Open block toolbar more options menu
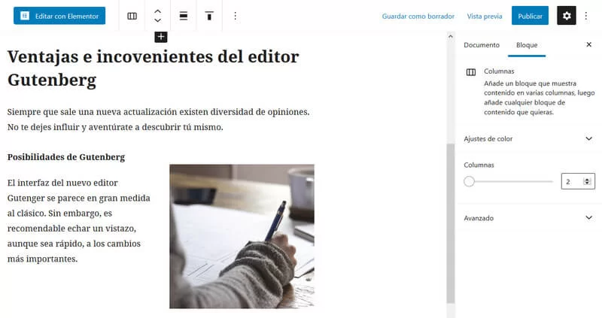The image size is (602, 318). tap(235, 16)
